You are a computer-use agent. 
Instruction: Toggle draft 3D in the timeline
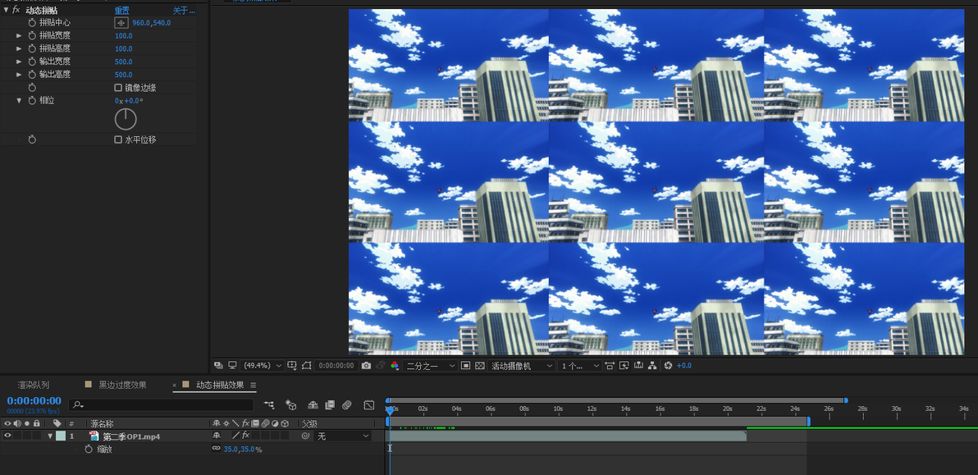tap(290, 405)
